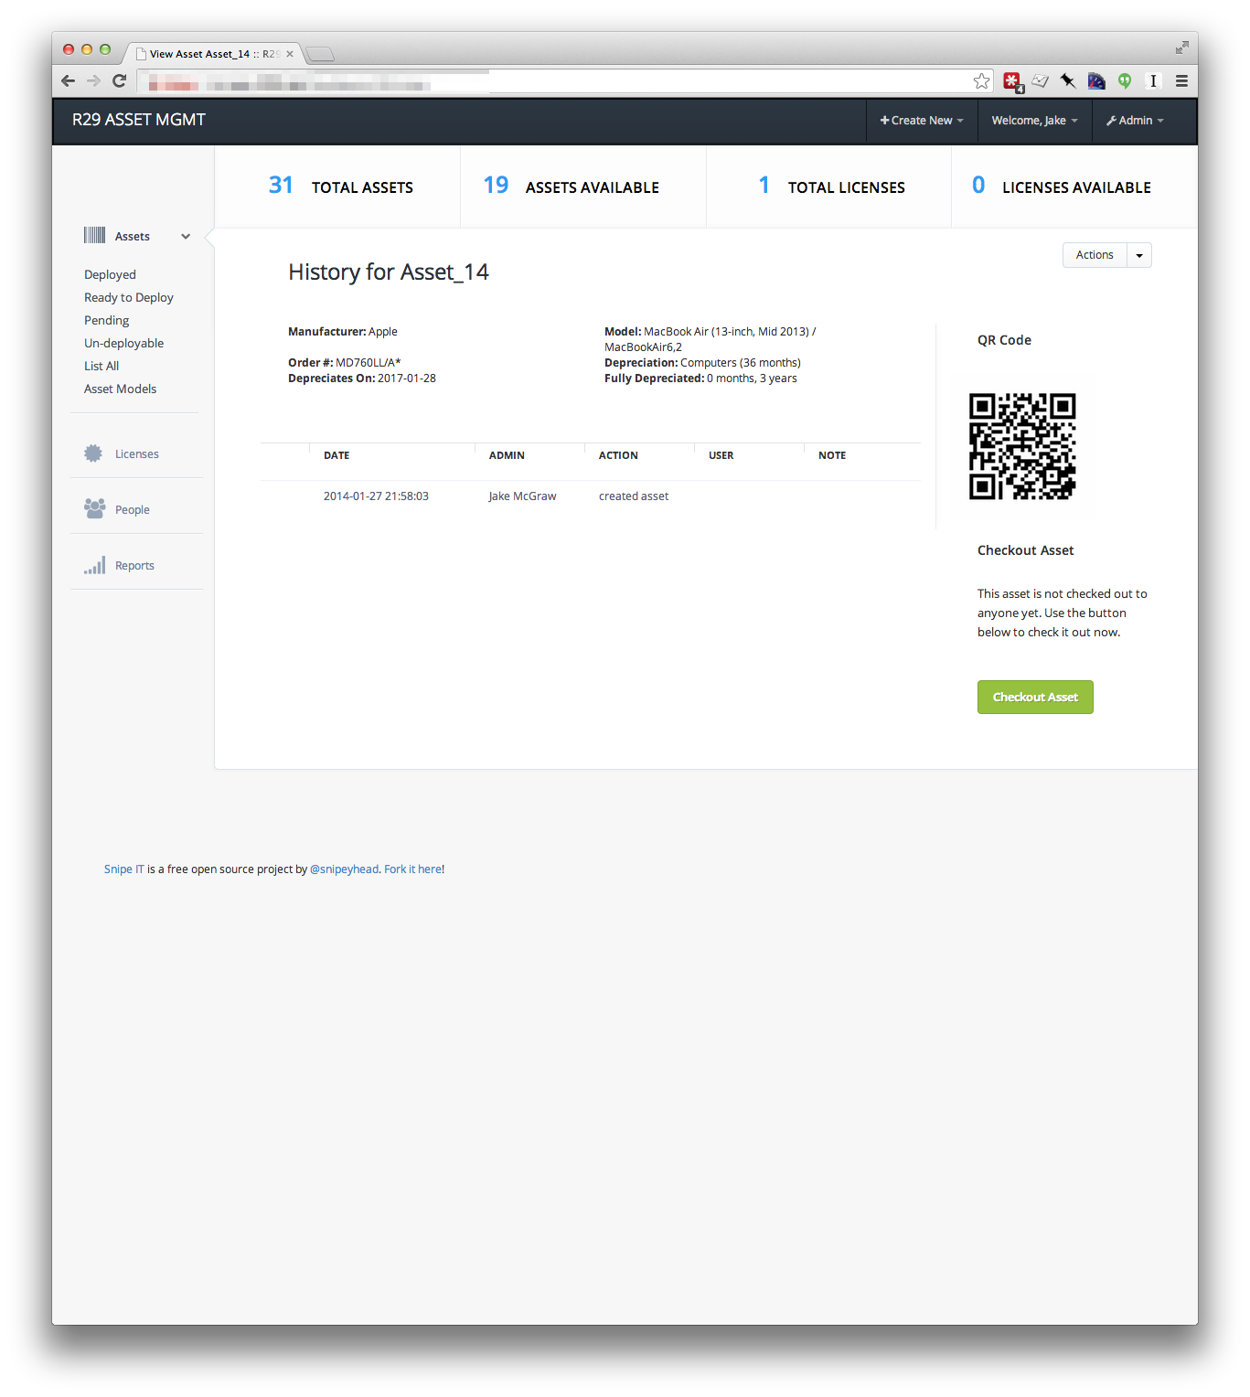Click the Checkout Asset green button
This screenshot has width=1250, height=1397.
pyautogui.click(x=1035, y=697)
